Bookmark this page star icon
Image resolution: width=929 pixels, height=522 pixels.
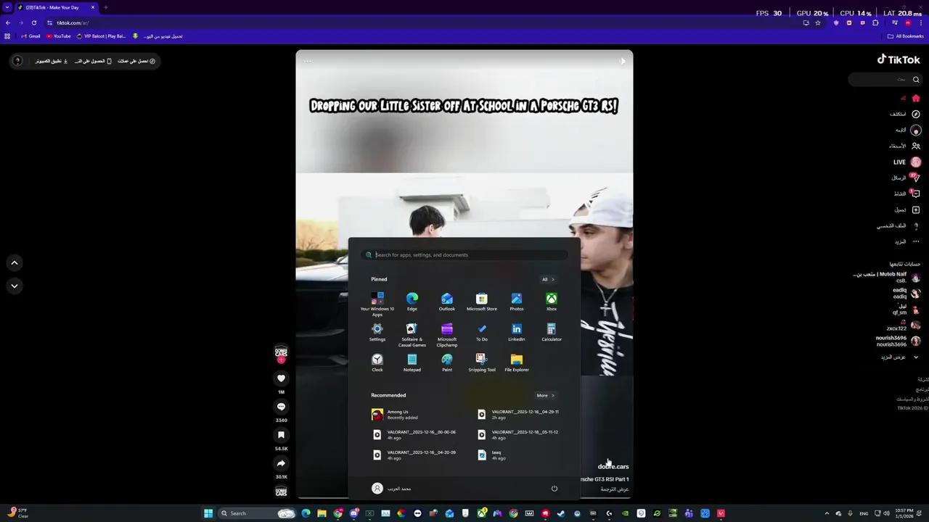(x=818, y=22)
